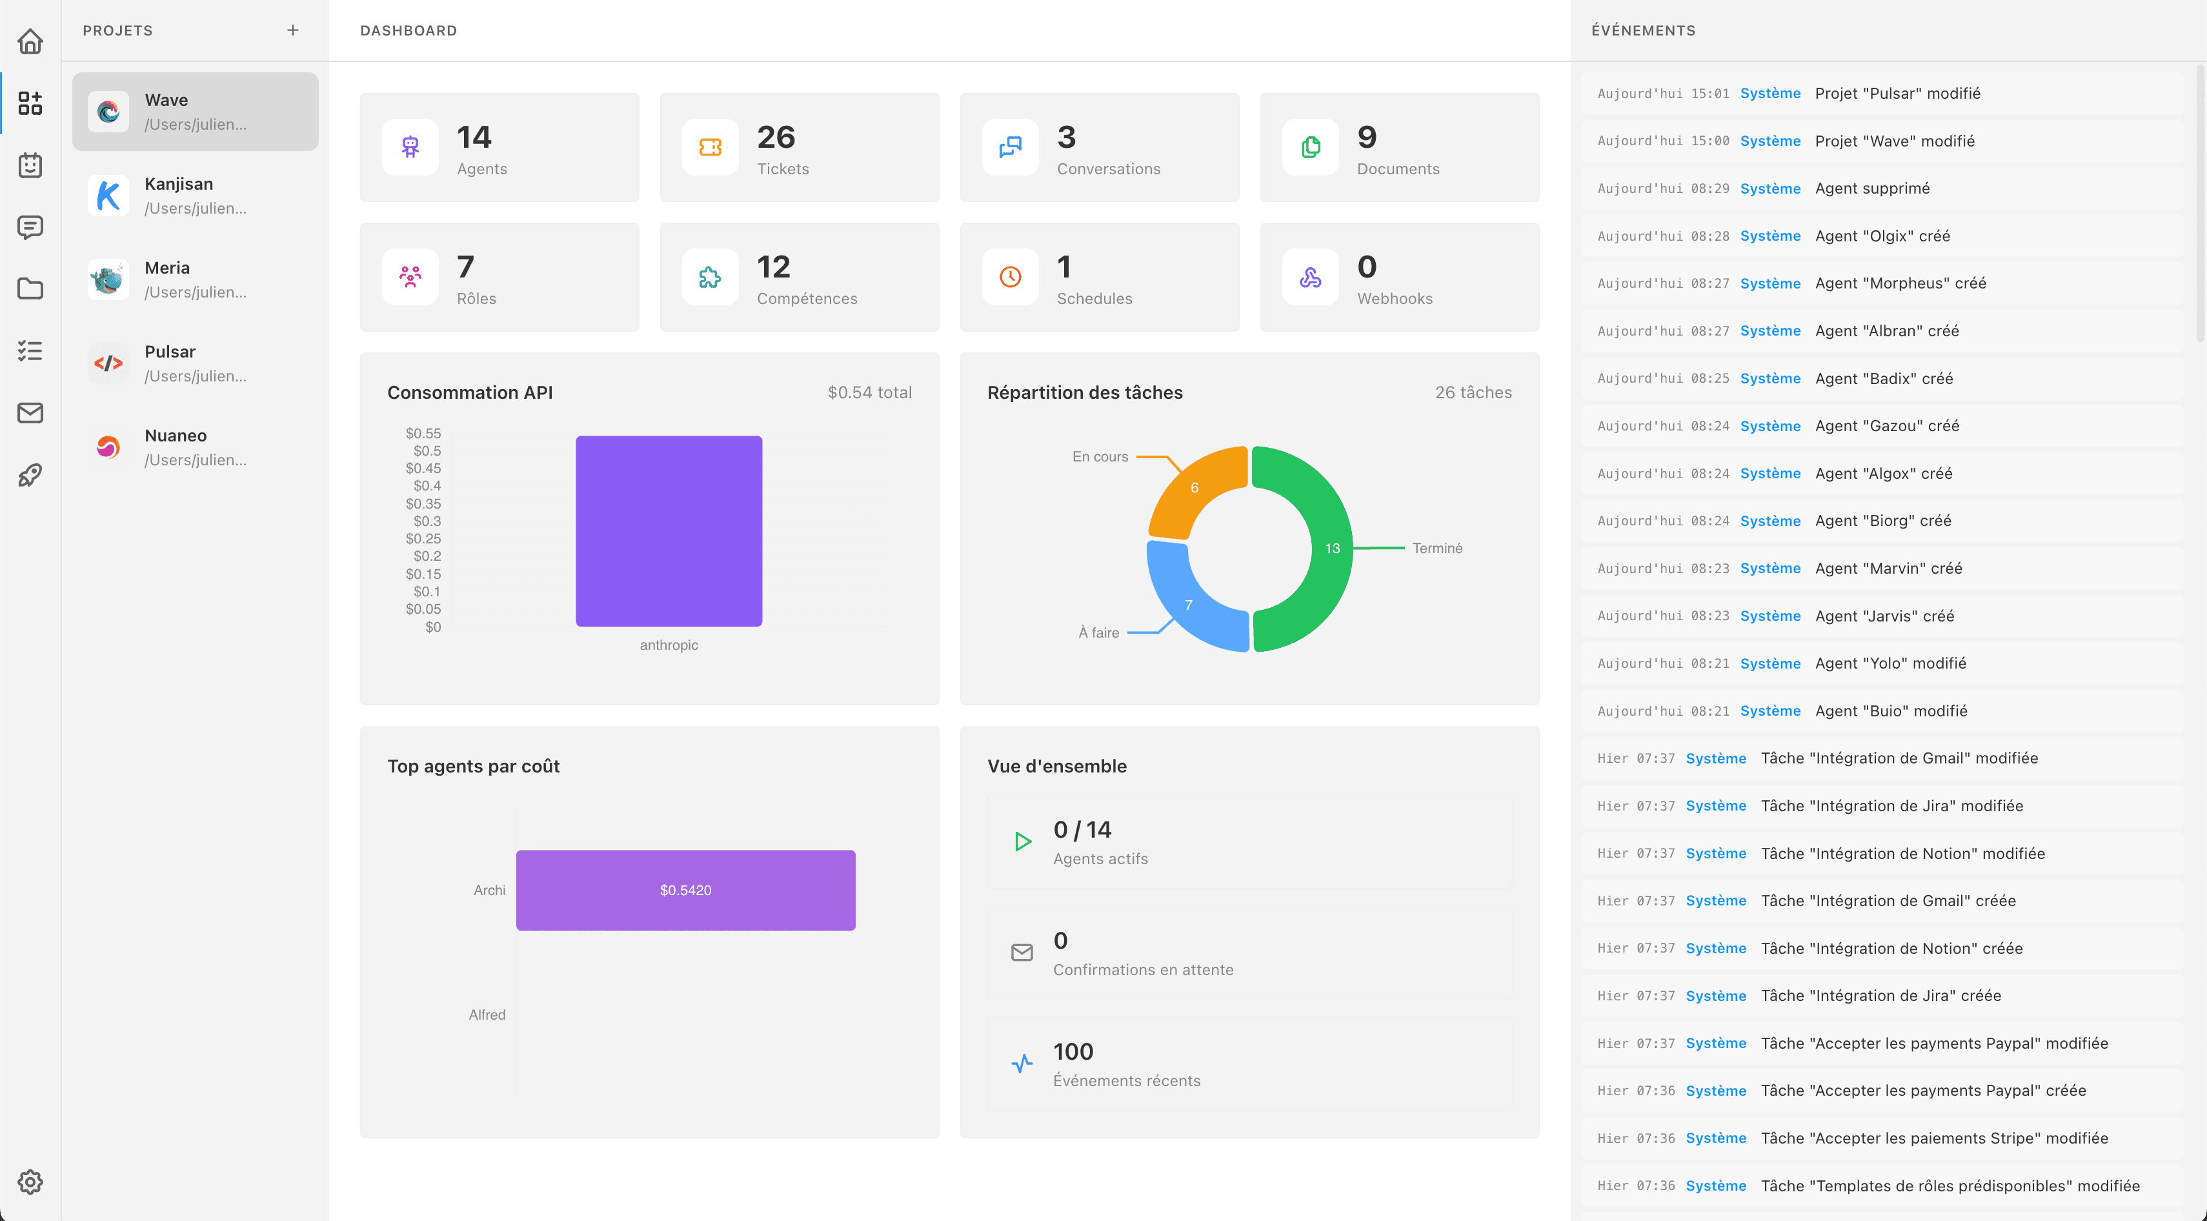Click the purple anthropic bar in chart
2207x1221 pixels.
[669, 531]
